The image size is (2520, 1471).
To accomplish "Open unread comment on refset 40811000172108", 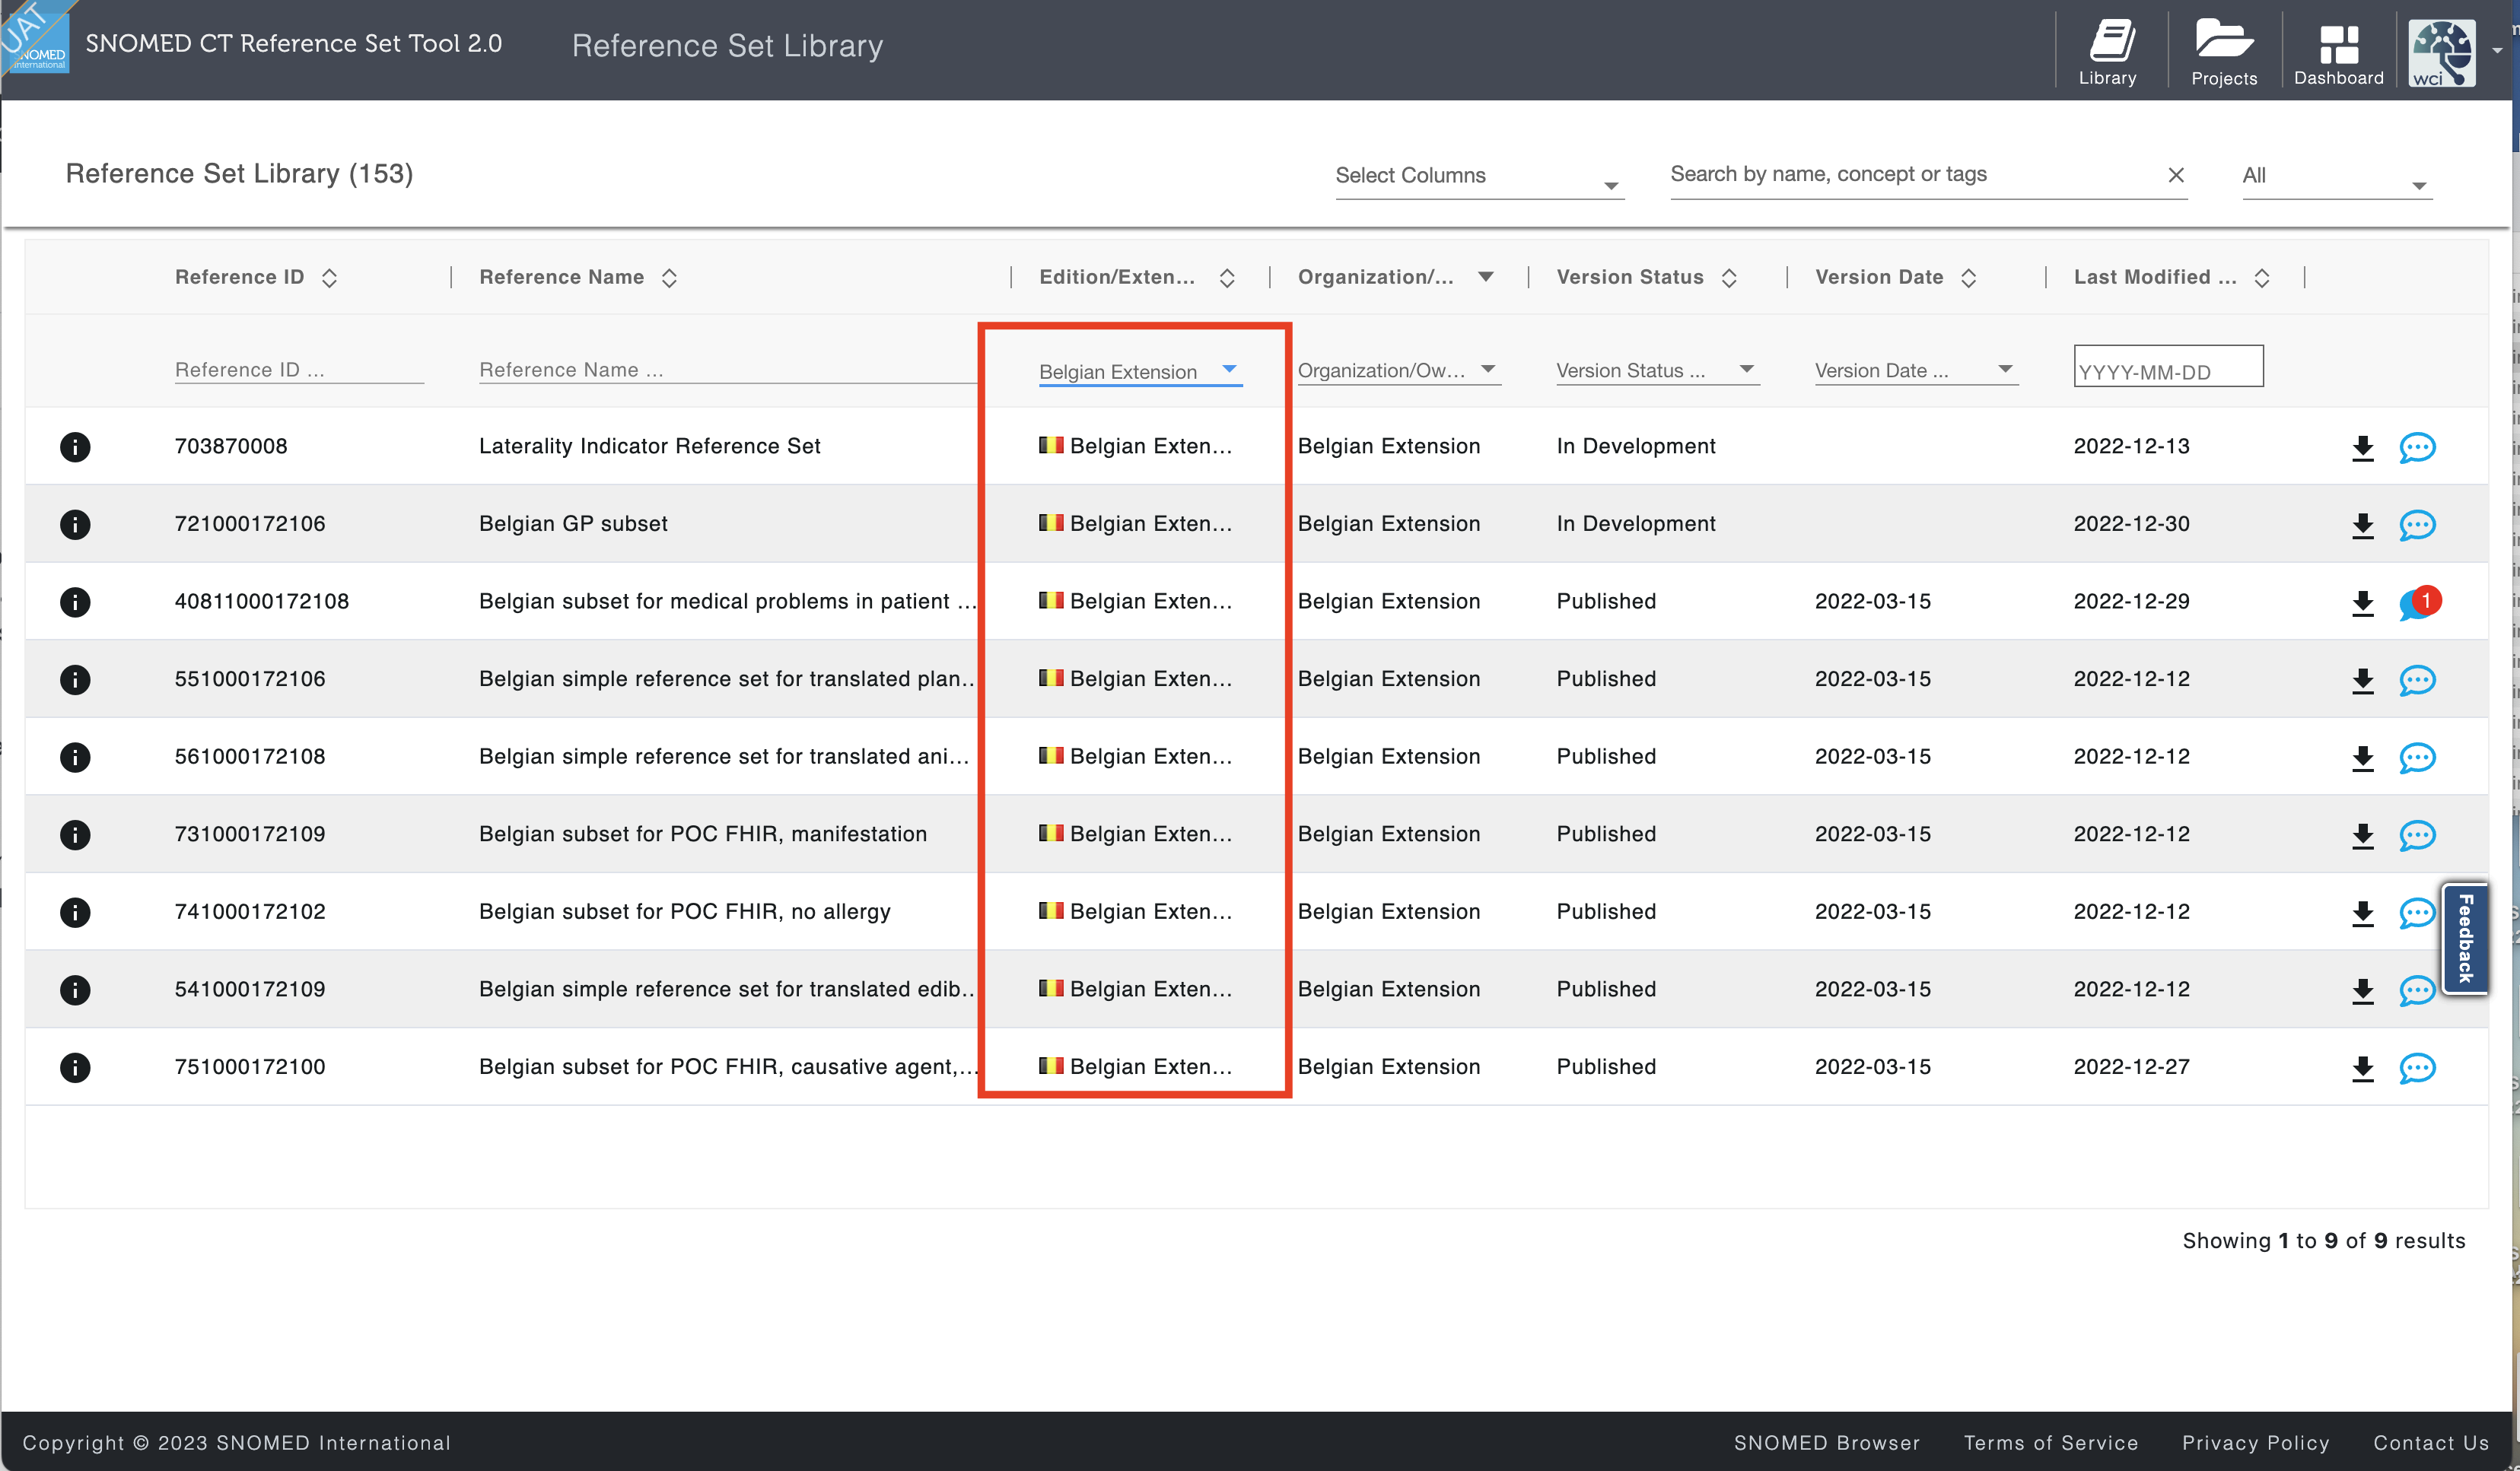I will pos(2419,602).
